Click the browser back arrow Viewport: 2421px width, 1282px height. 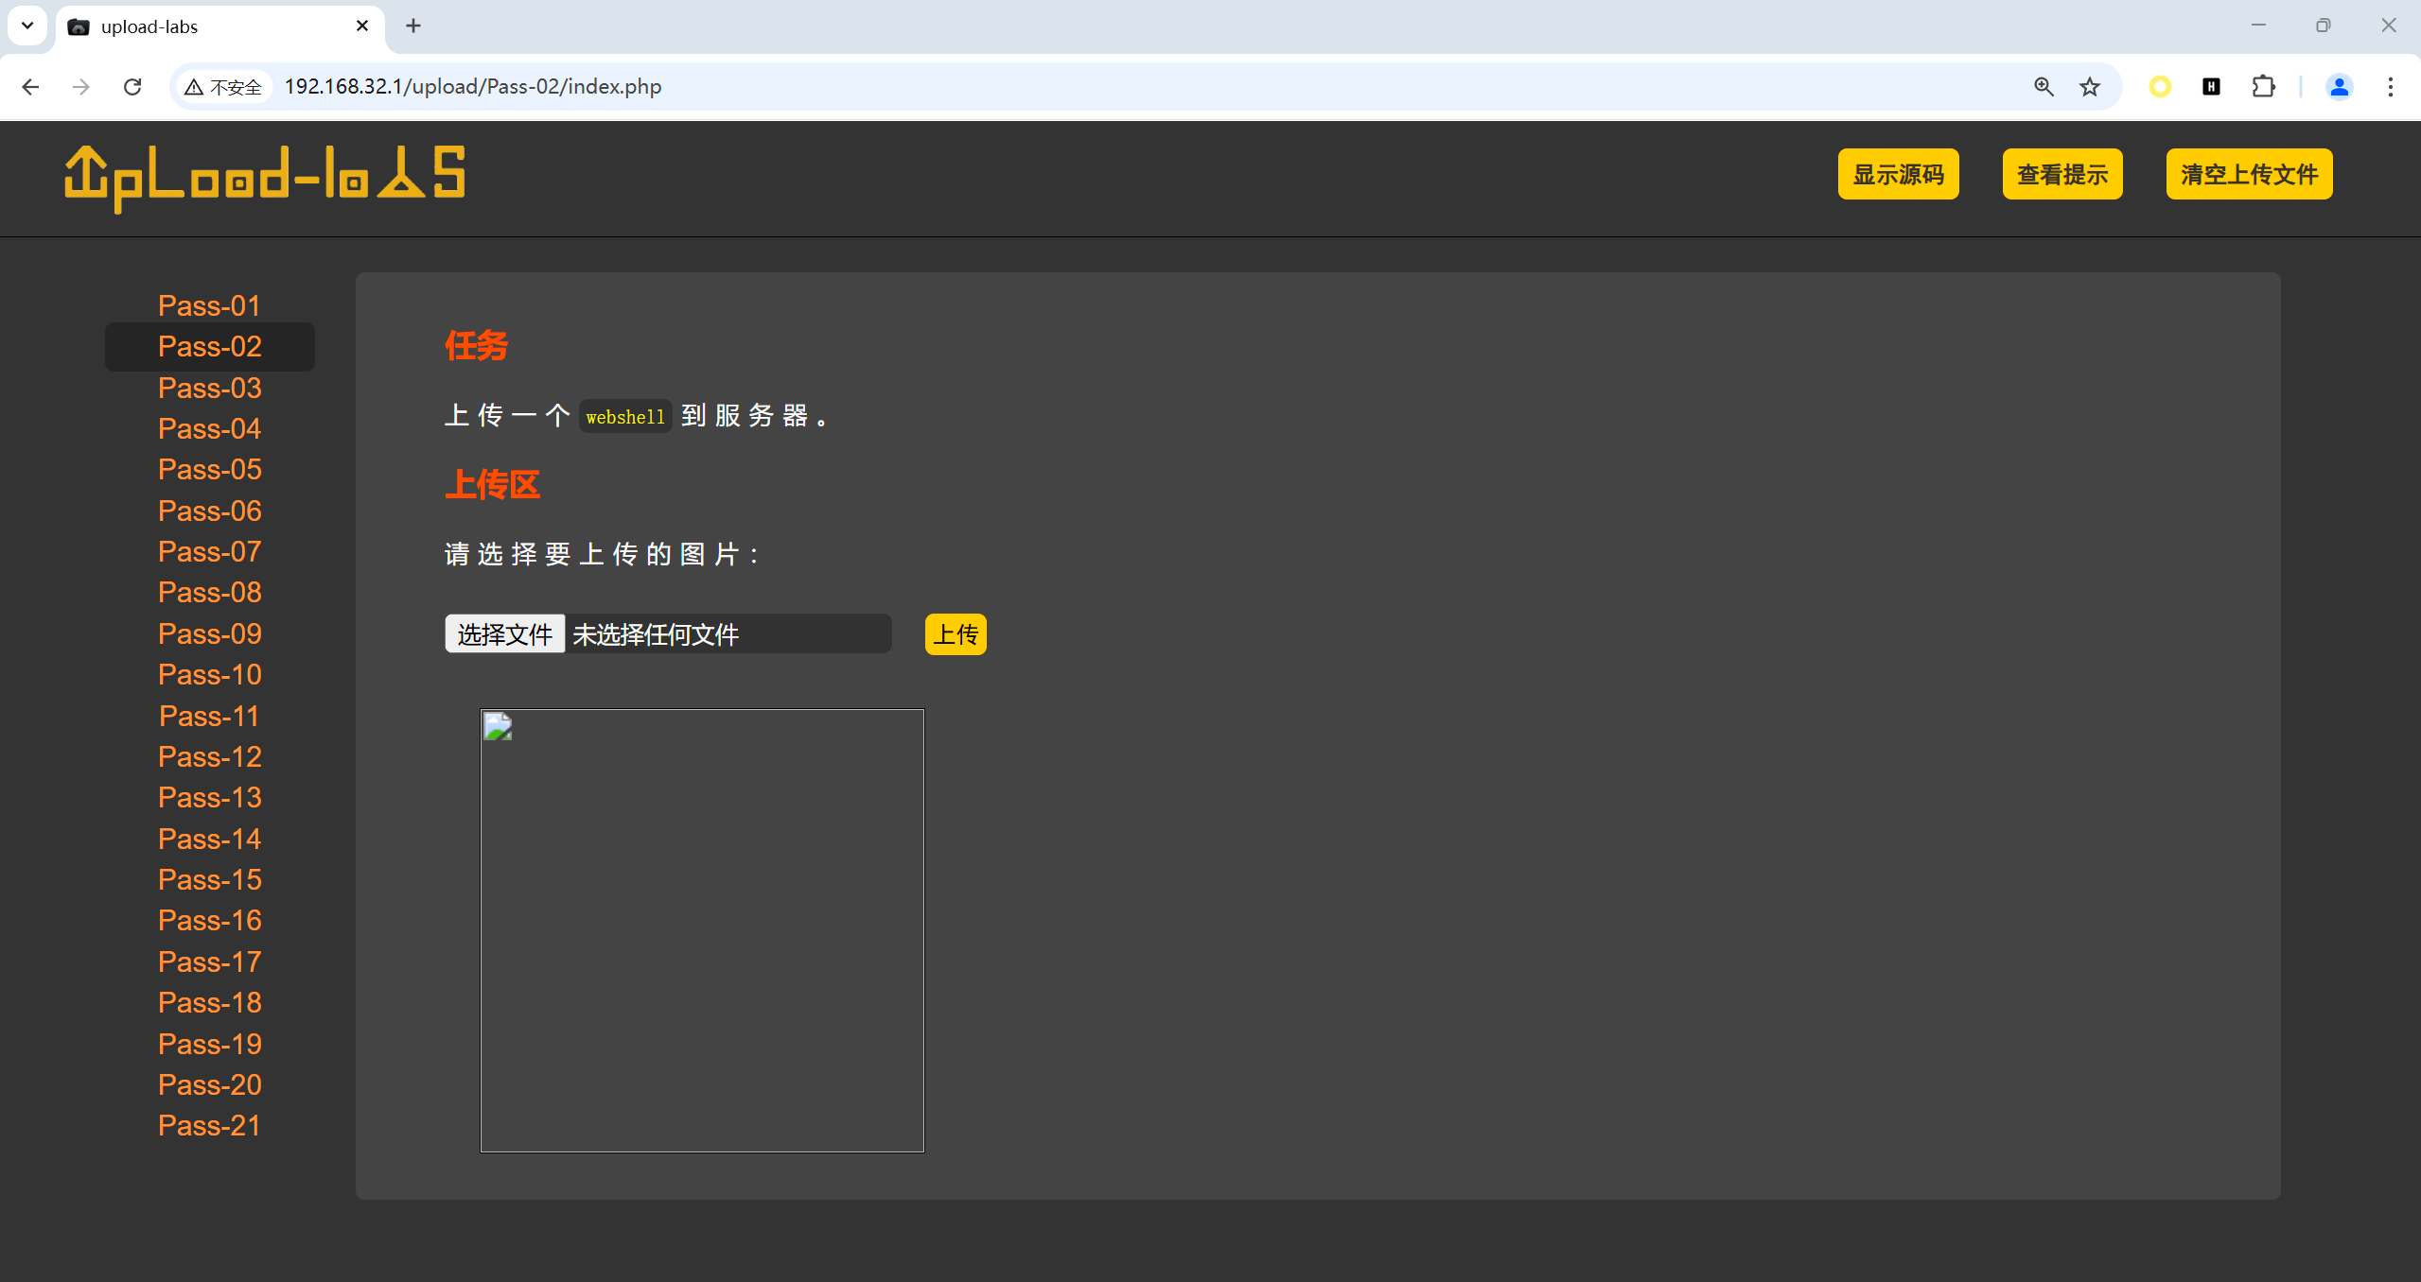pos(30,87)
